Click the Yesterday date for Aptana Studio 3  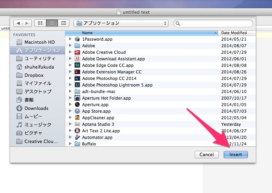click(231, 124)
